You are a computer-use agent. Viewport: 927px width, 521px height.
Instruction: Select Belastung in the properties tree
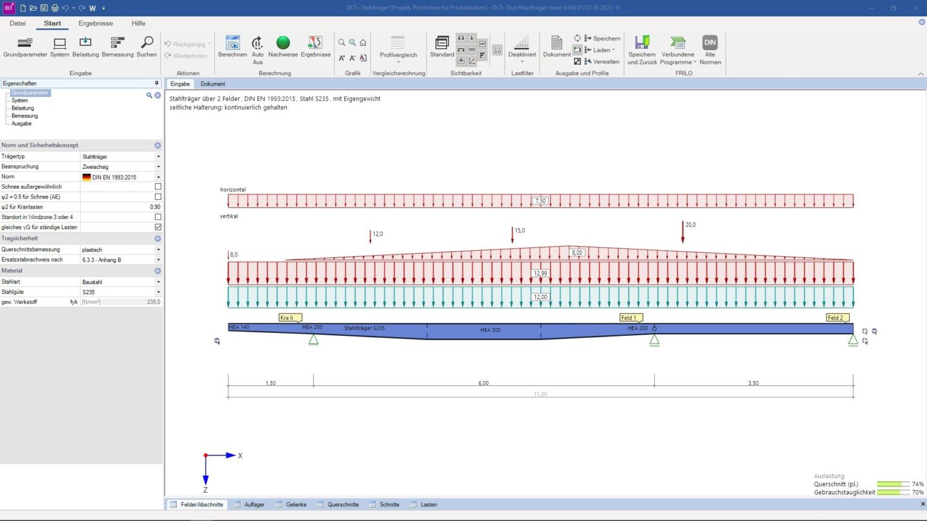coord(22,109)
